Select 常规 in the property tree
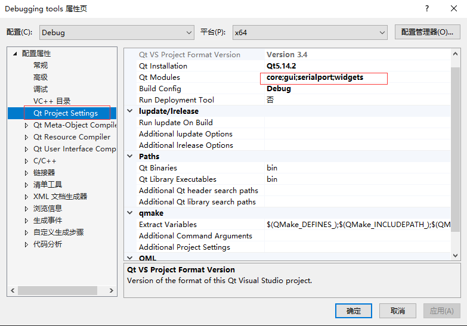467x326 pixels. coord(41,65)
